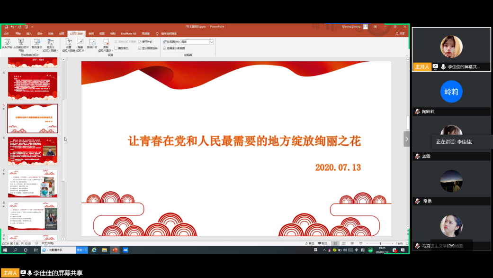493x278 pixels.
Task: Click the zoom slider in status bar
Action: pyautogui.click(x=381, y=243)
